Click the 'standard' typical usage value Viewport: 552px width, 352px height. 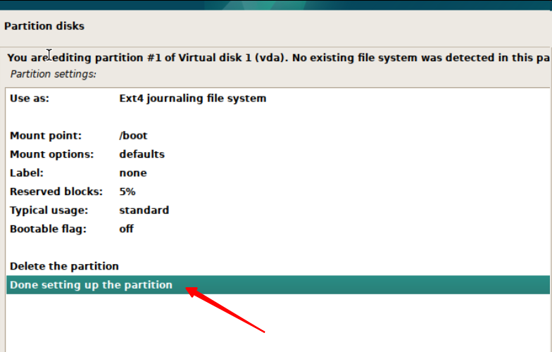[144, 210]
